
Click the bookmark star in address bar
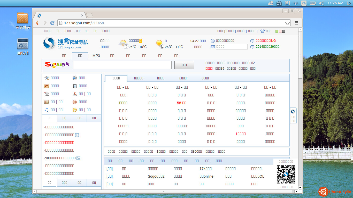pos(287,23)
